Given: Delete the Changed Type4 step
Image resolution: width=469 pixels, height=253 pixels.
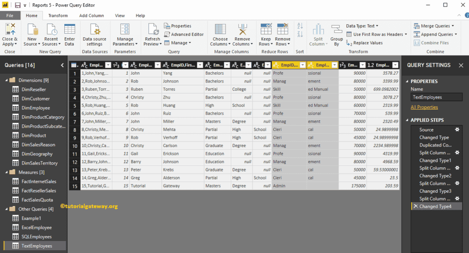Looking at the screenshot, I should pos(415,206).
